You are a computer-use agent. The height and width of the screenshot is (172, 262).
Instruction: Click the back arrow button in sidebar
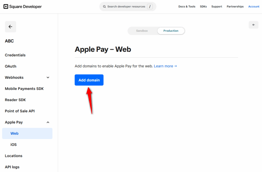pyautogui.click(x=10, y=27)
